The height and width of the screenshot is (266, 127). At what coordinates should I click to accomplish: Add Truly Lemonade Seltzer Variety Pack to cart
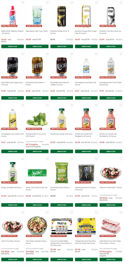coord(62,259)
